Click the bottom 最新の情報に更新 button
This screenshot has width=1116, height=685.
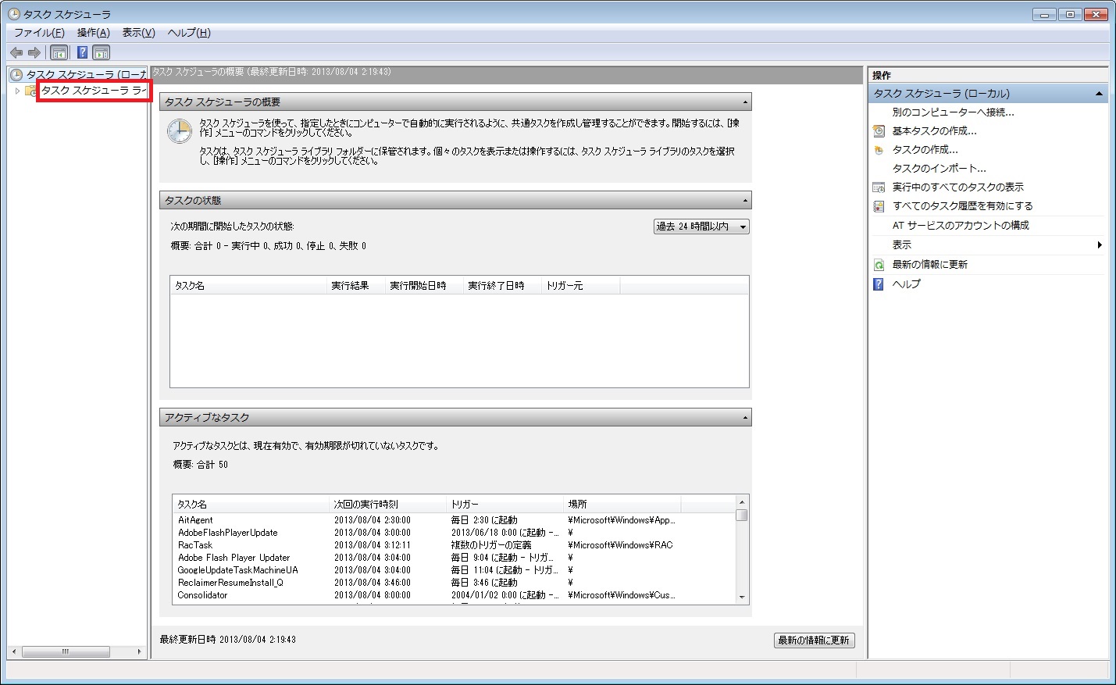(814, 640)
